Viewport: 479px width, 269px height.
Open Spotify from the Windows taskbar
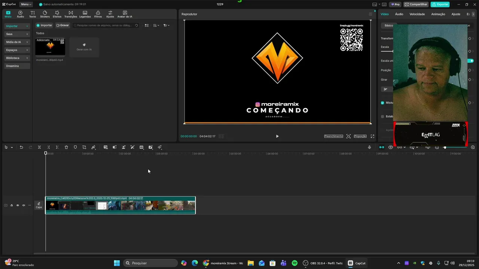coord(295,263)
